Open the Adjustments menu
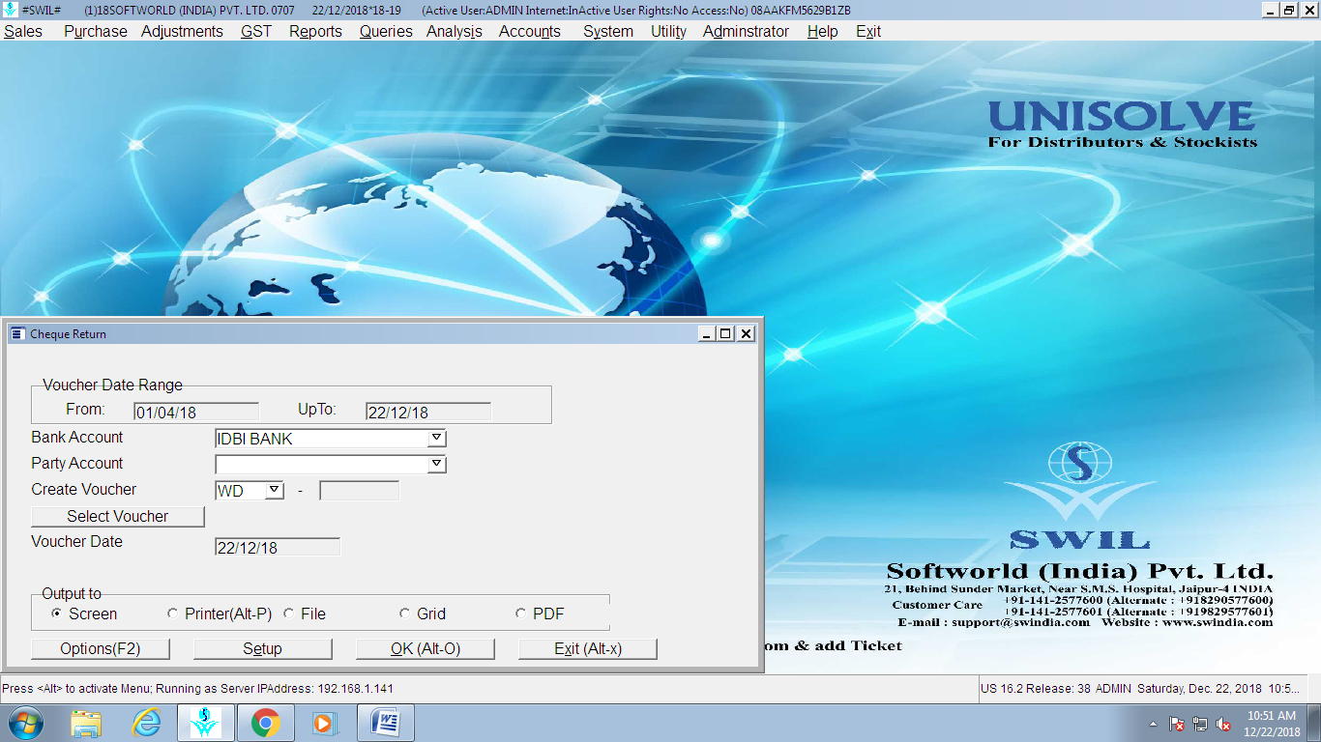Viewport: 1321px width, 742px height. [x=182, y=31]
